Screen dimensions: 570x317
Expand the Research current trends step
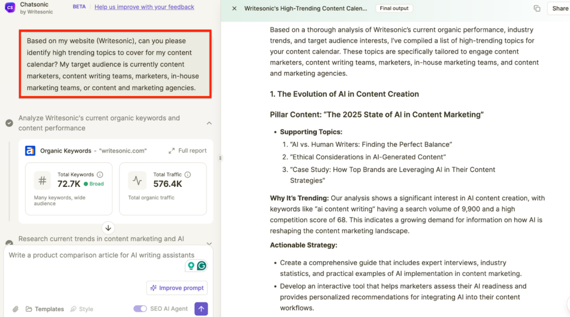coord(209,243)
